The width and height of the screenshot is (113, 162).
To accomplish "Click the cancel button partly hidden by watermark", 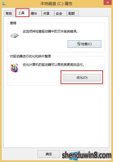I will coord(74,154).
